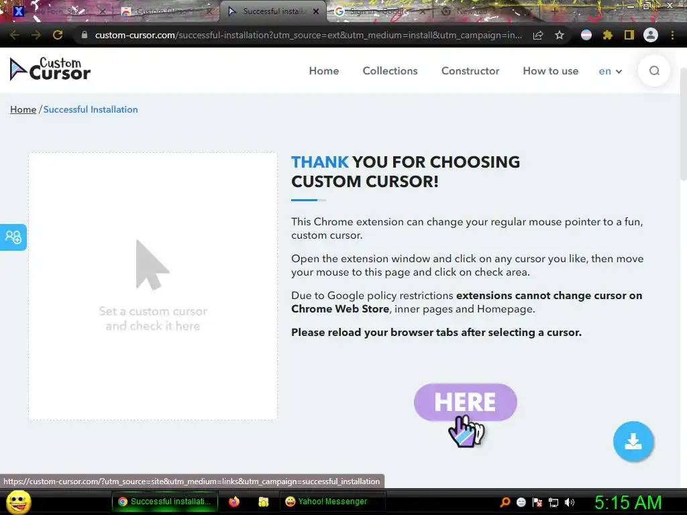The image size is (687, 515).
Task: Click the padlock site info icon
Action: (84, 35)
